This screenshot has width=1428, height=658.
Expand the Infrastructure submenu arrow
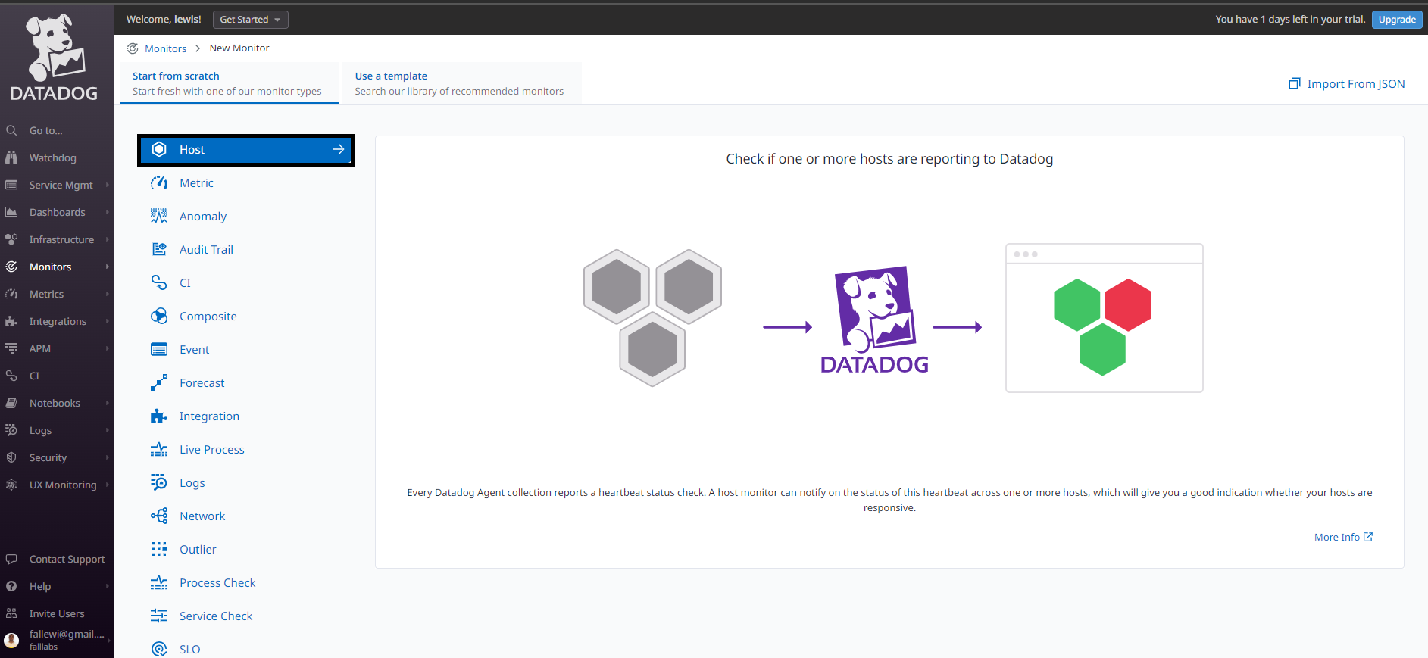click(x=108, y=239)
